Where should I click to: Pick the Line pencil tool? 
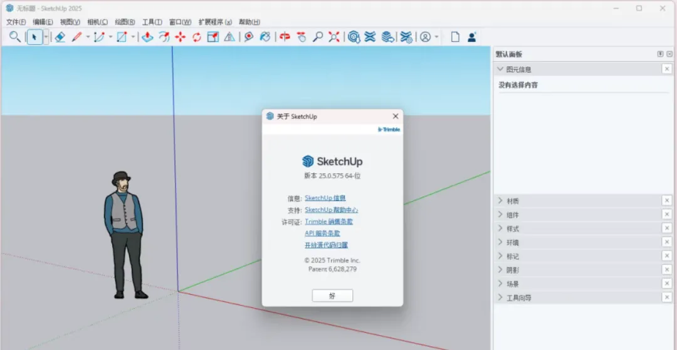(76, 37)
